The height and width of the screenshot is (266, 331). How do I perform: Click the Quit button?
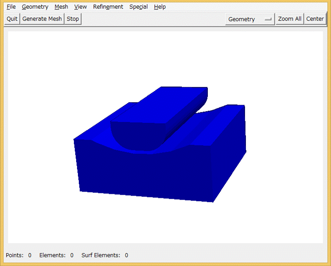[12, 19]
